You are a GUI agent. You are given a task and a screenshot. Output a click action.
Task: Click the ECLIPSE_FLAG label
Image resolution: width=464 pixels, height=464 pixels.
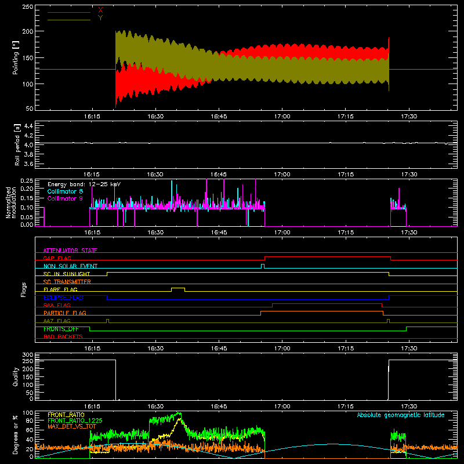[63, 298]
